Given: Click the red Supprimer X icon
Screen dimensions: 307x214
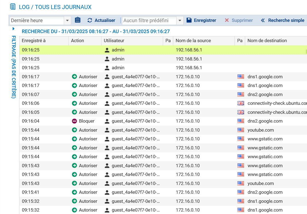Looking at the screenshot, I should (x=227, y=20).
